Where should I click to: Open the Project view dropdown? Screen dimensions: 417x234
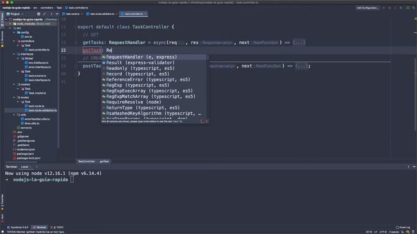[x=15, y=14]
